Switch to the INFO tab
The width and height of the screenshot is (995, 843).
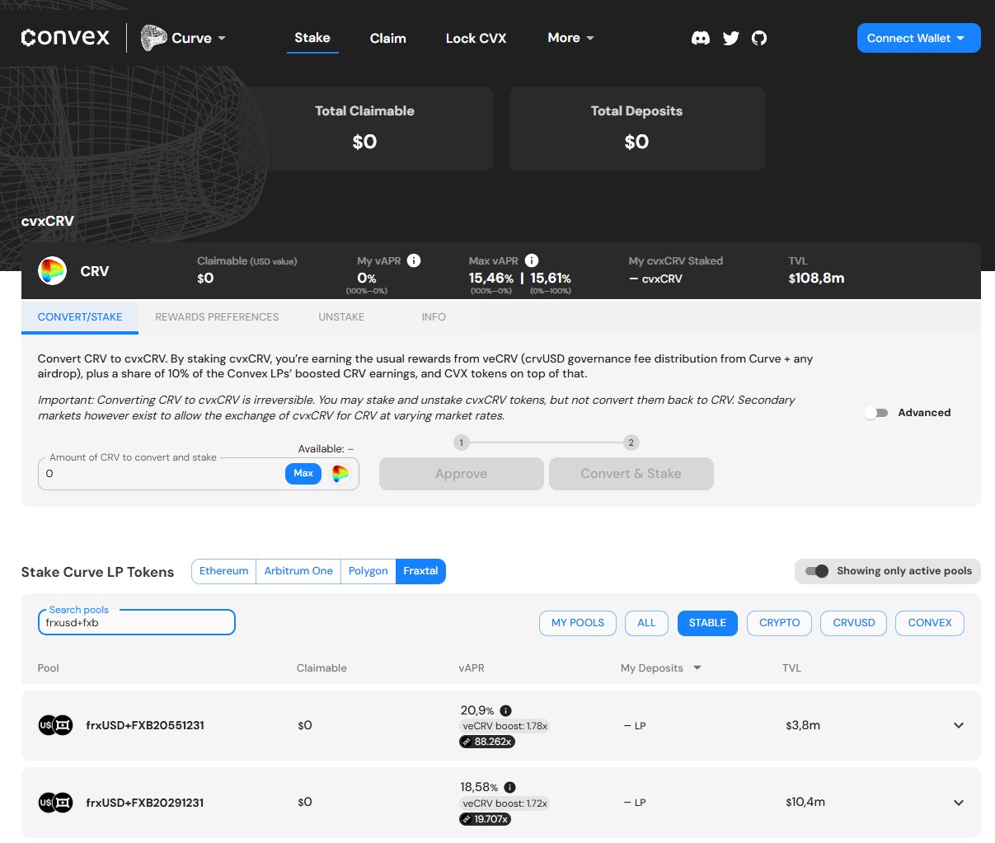(434, 317)
